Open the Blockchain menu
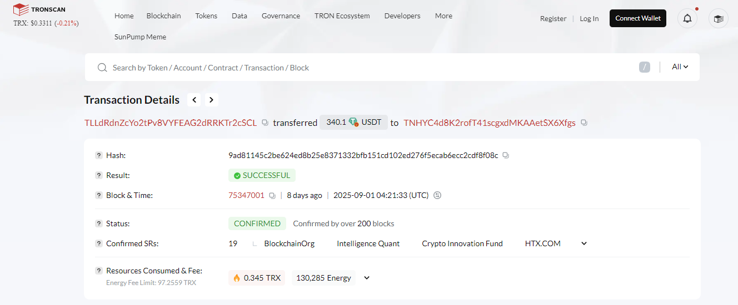Viewport: 738px width, 305px height. point(163,16)
